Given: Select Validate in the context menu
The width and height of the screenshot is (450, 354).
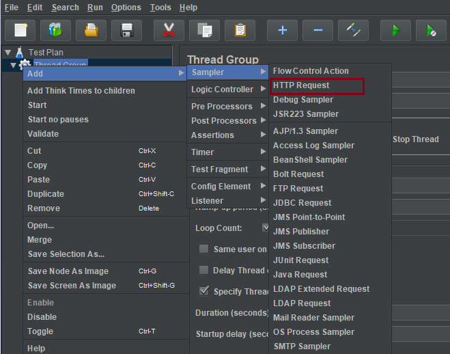Looking at the screenshot, I should click(43, 134).
